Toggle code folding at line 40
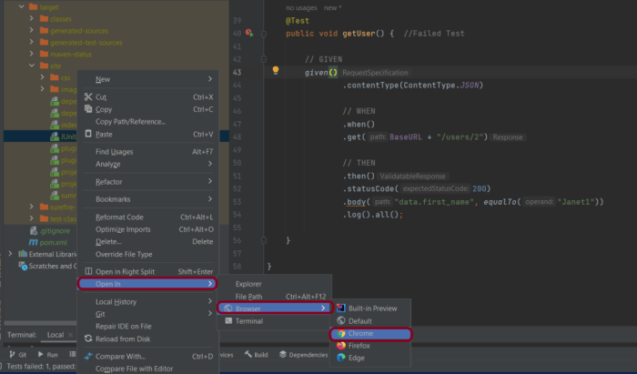 (264, 34)
